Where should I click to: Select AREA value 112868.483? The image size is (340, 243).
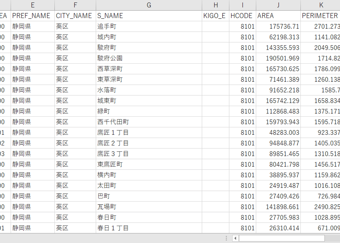coord(278,111)
